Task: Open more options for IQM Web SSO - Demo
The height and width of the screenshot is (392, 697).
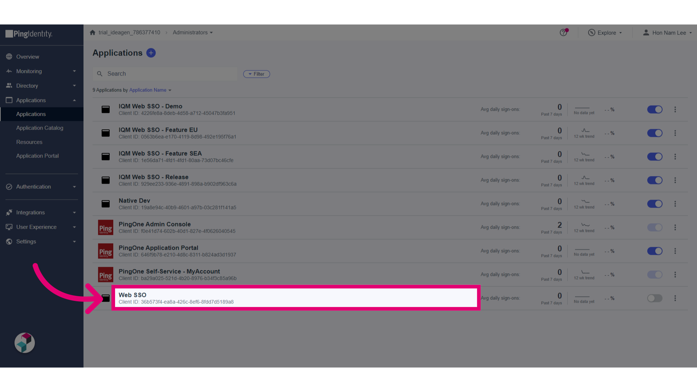Action: (x=675, y=109)
